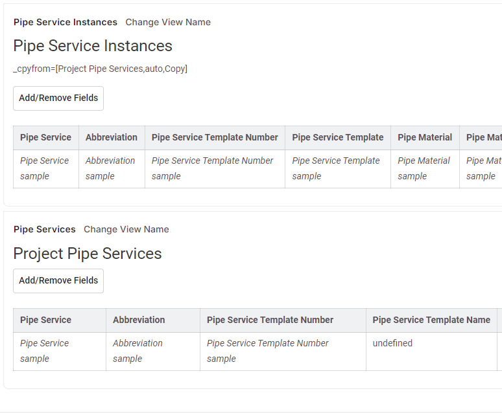
Task: Select Abbreviation sample cell in the bottom table
Action: (x=137, y=351)
